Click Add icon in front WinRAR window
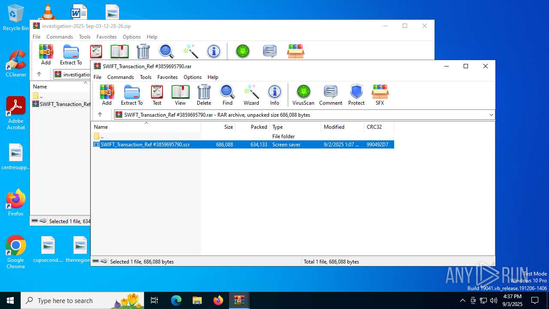 click(107, 95)
